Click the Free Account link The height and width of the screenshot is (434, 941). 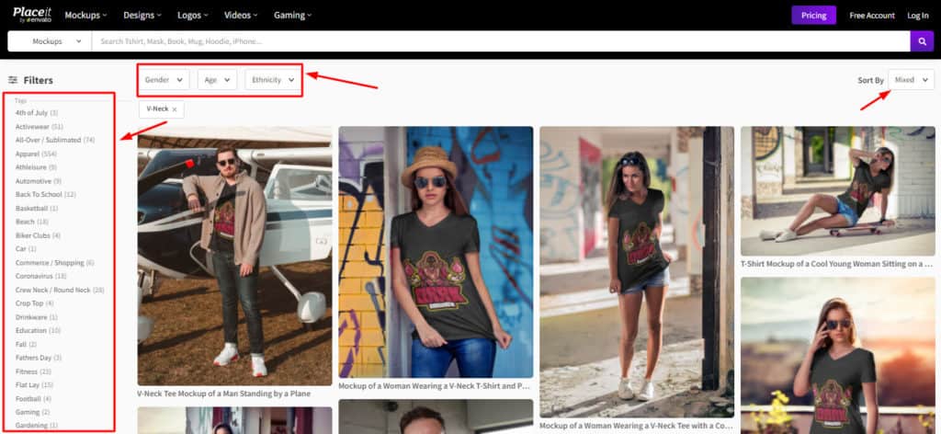coord(871,15)
